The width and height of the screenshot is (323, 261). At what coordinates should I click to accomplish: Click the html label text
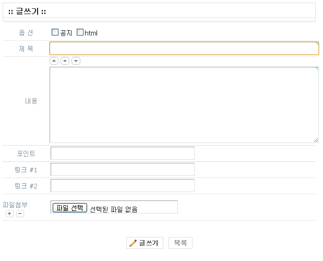(91, 33)
